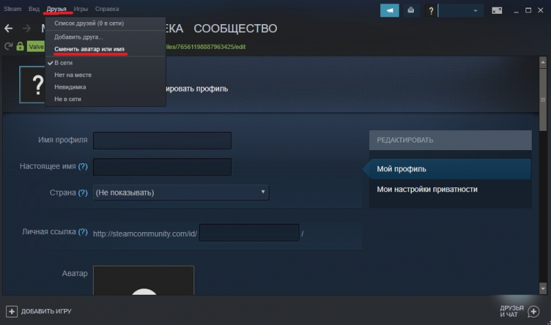Focus the custom URL input after steamcommunity.com/id/
This screenshot has width=551, height=325.
click(249, 233)
